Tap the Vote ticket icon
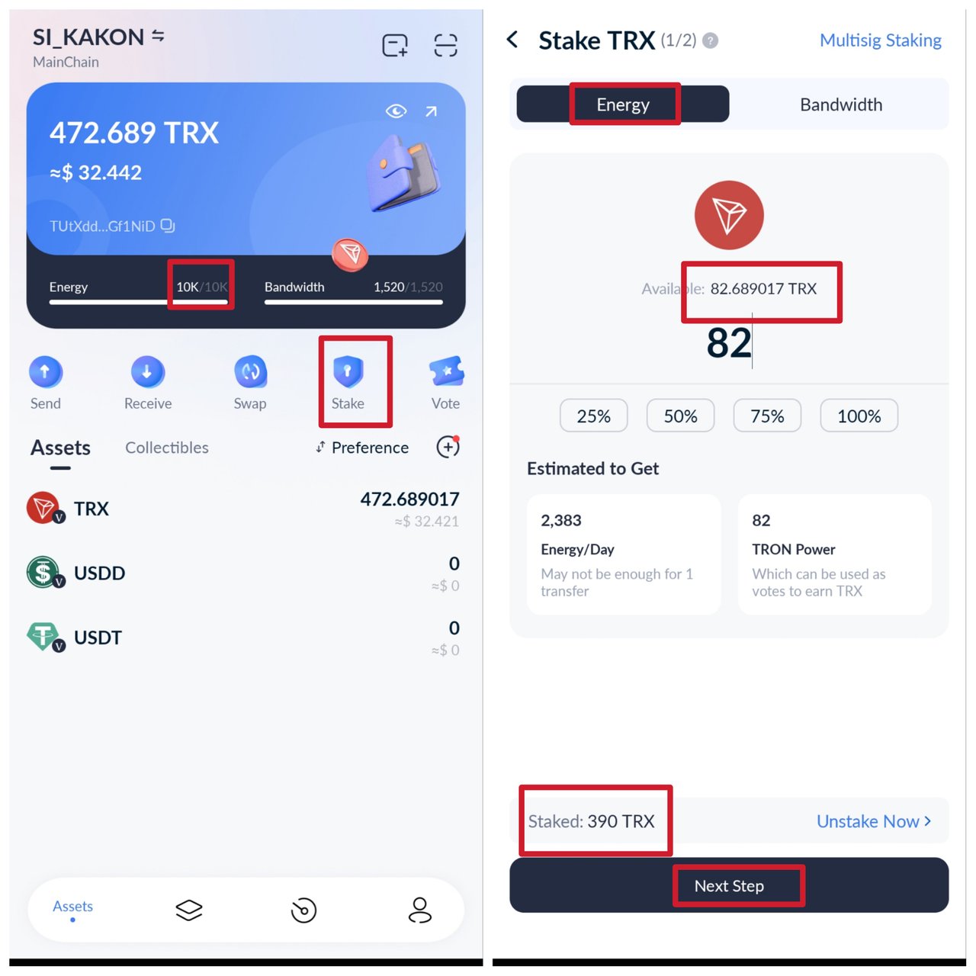The height and width of the screenshot is (976, 976). (x=447, y=372)
